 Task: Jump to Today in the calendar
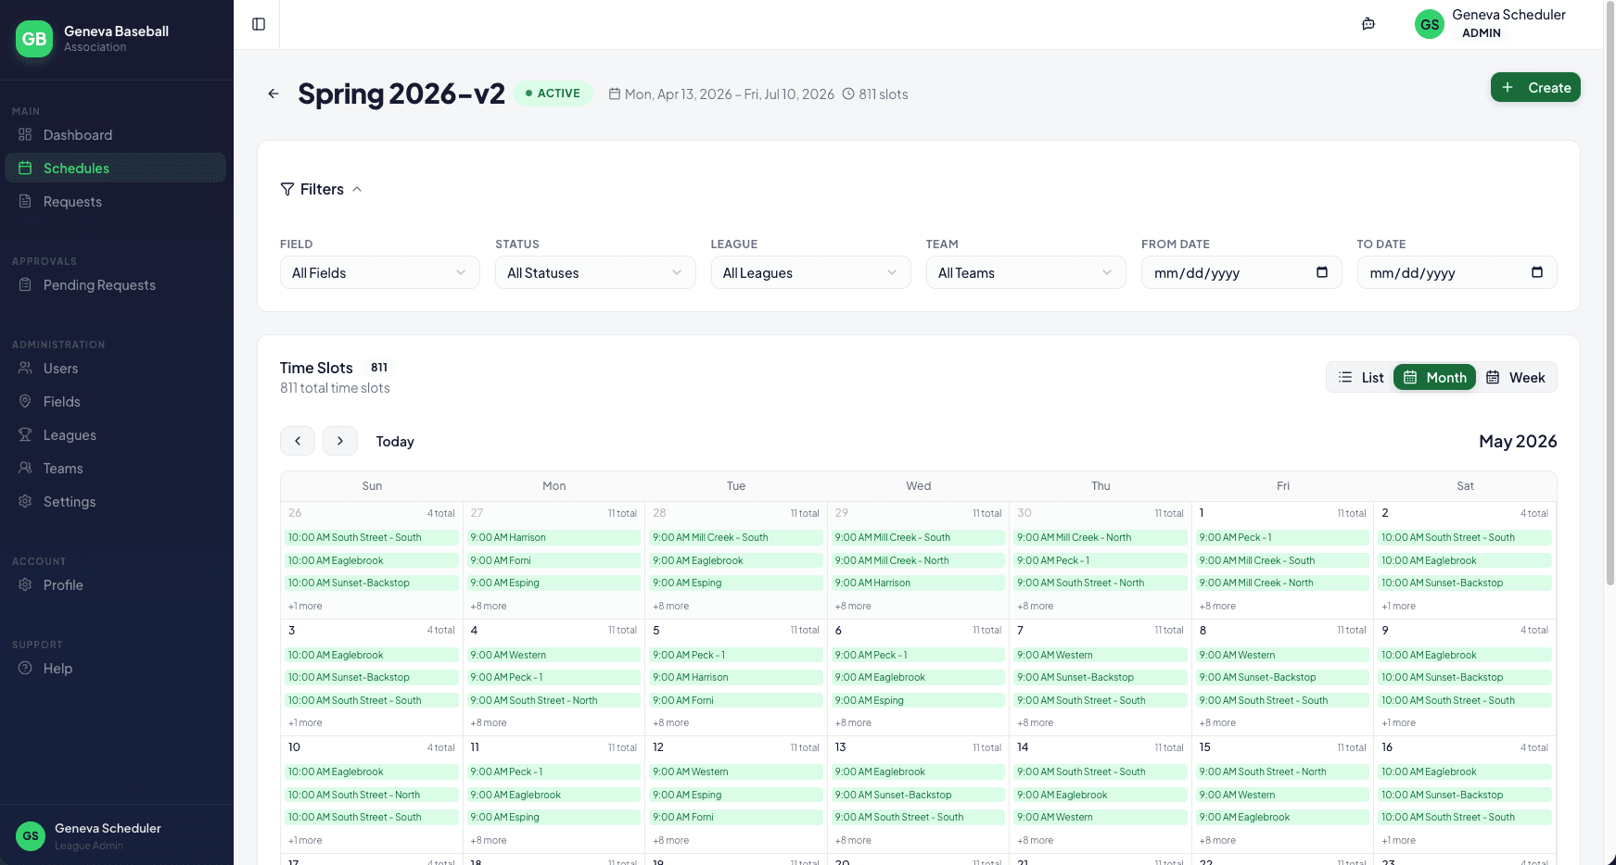tap(394, 441)
